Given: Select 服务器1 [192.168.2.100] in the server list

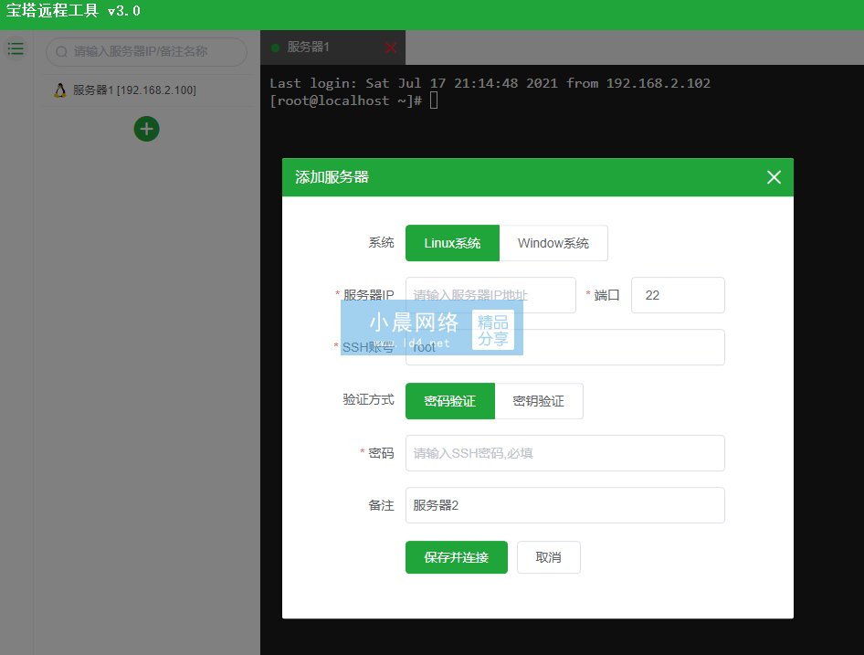Looking at the screenshot, I should [146, 90].
